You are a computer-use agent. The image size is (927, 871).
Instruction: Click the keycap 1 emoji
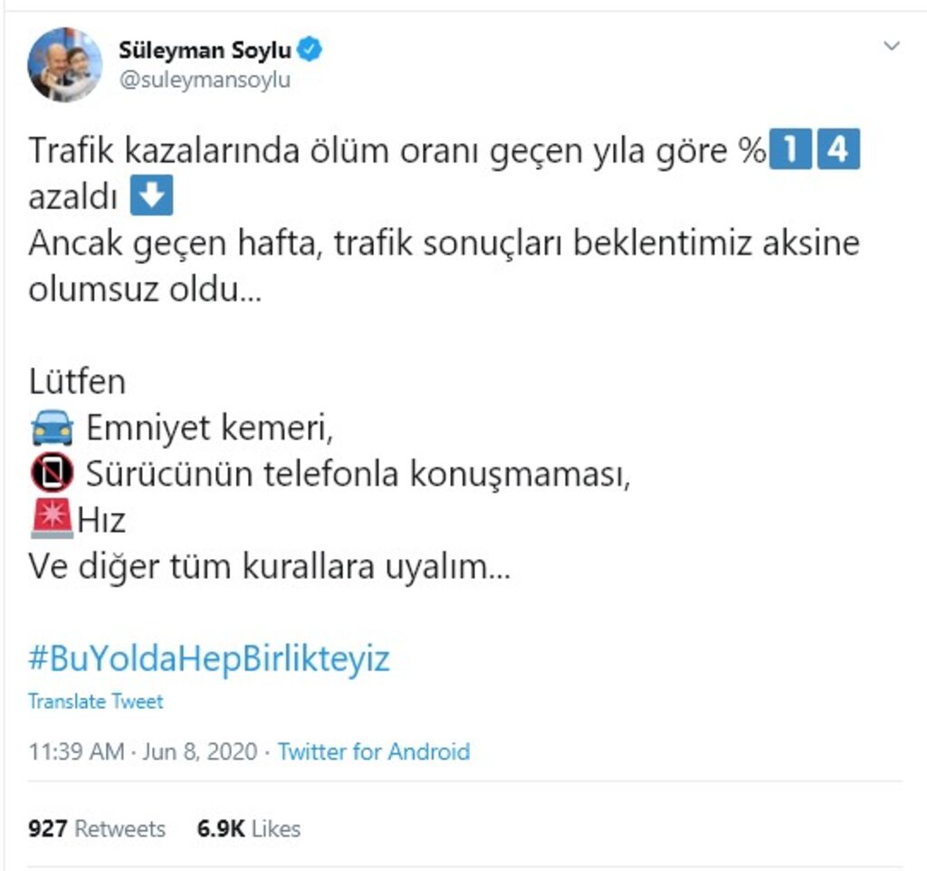790,150
